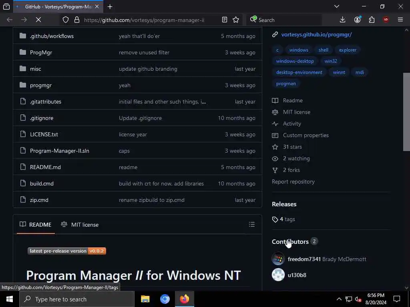Open freedom7341 contributor profile

pyautogui.click(x=304, y=259)
